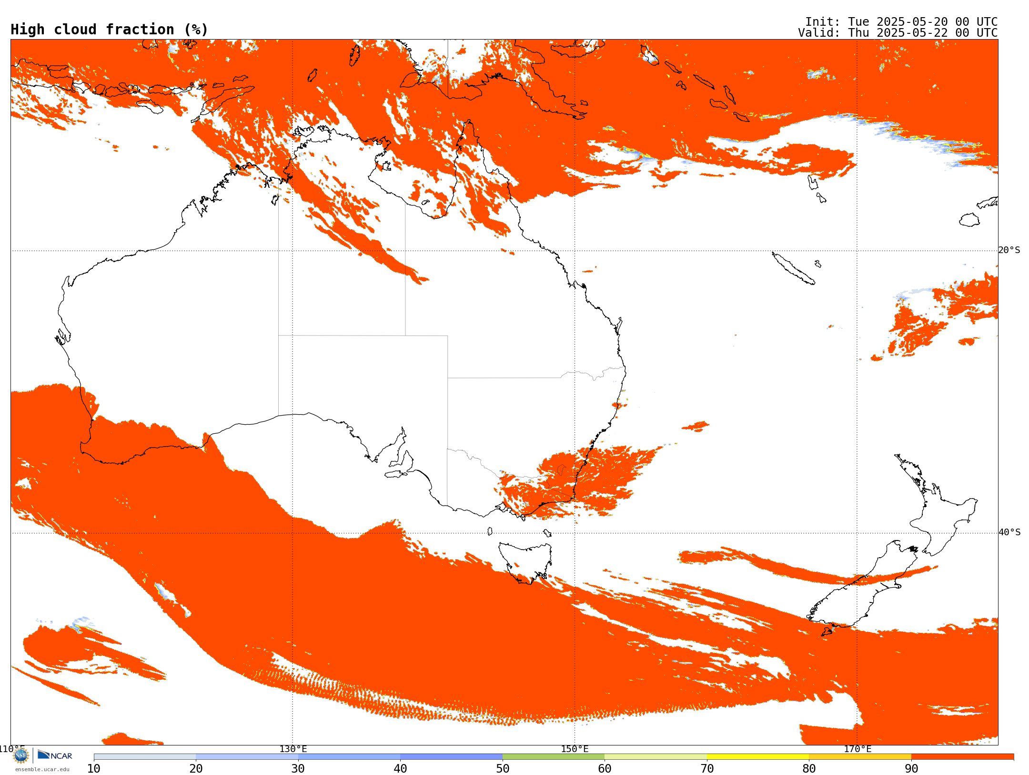Click the 20°S latitude label
1029x775 pixels.
pos(1009,250)
